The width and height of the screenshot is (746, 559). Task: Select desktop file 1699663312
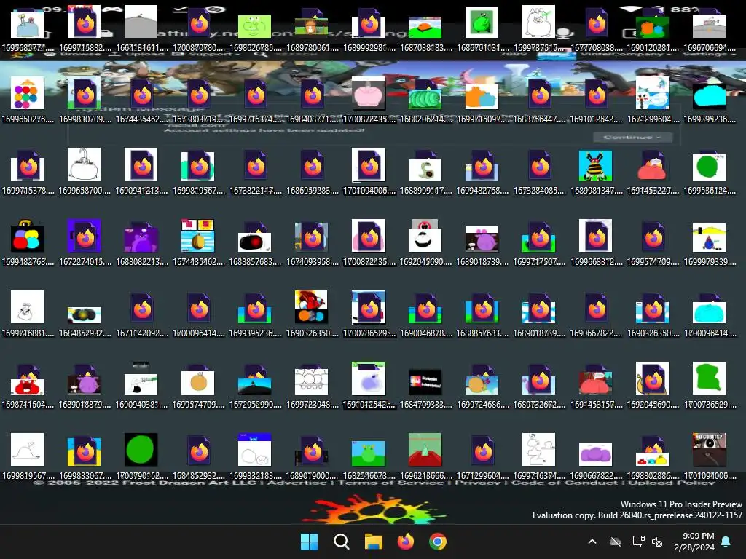pyautogui.click(x=596, y=243)
